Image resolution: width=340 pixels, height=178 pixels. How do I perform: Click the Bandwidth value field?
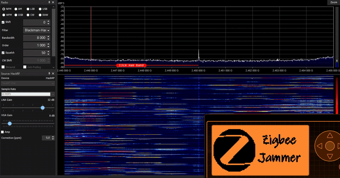[x=35, y=38]
